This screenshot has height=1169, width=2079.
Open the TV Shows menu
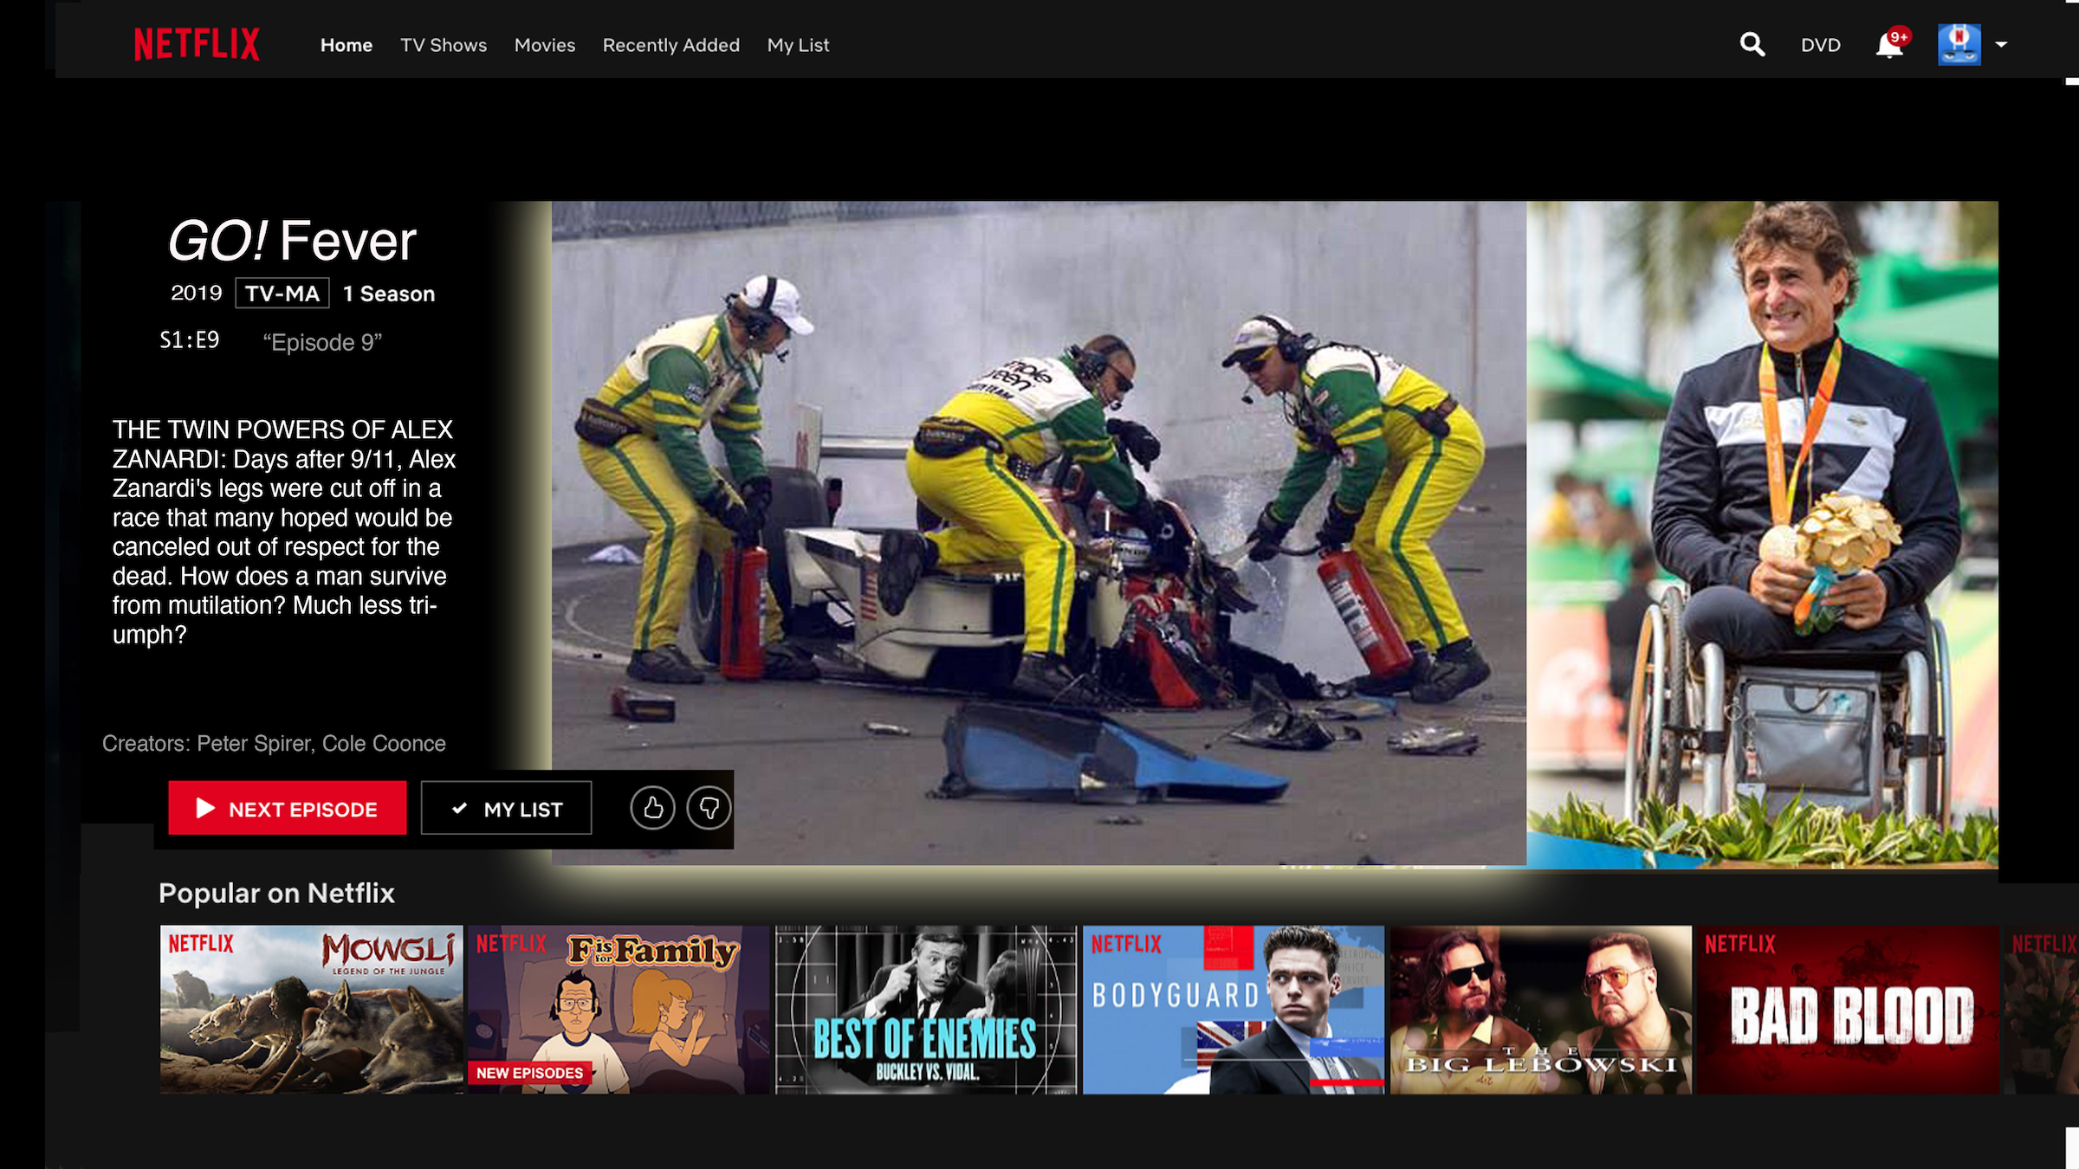tap(443, 45)
